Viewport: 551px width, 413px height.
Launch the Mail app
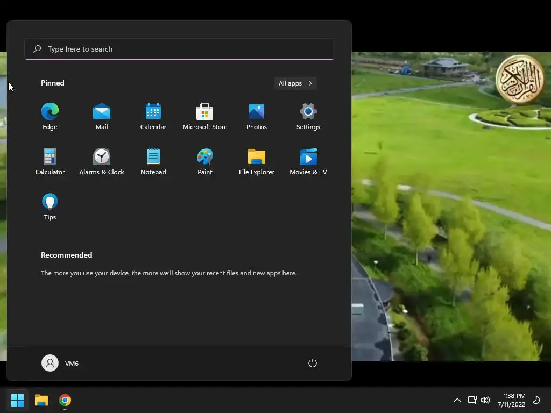coord(102,117)
